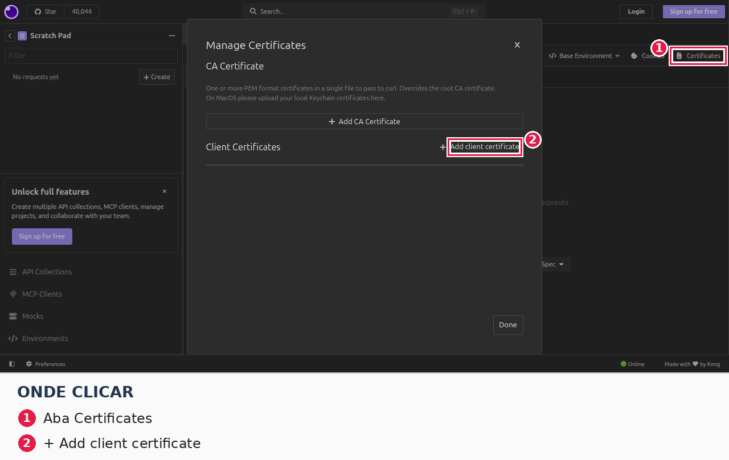The height and width of the screenshot is (460, 729).
Task: Click the CA Certificate heading text
Action: [235, 66]
